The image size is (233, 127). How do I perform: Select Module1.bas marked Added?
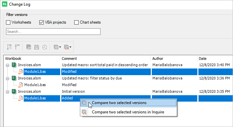point(35,98)
